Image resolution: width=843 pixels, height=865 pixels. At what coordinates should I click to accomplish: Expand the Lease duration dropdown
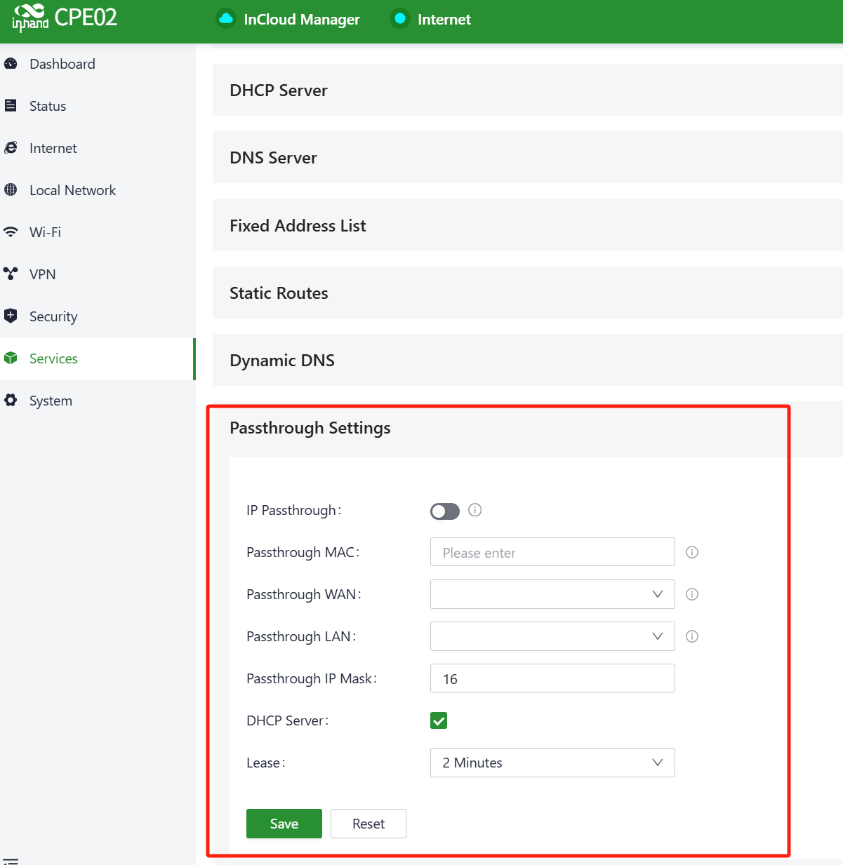tap(552, 763)
